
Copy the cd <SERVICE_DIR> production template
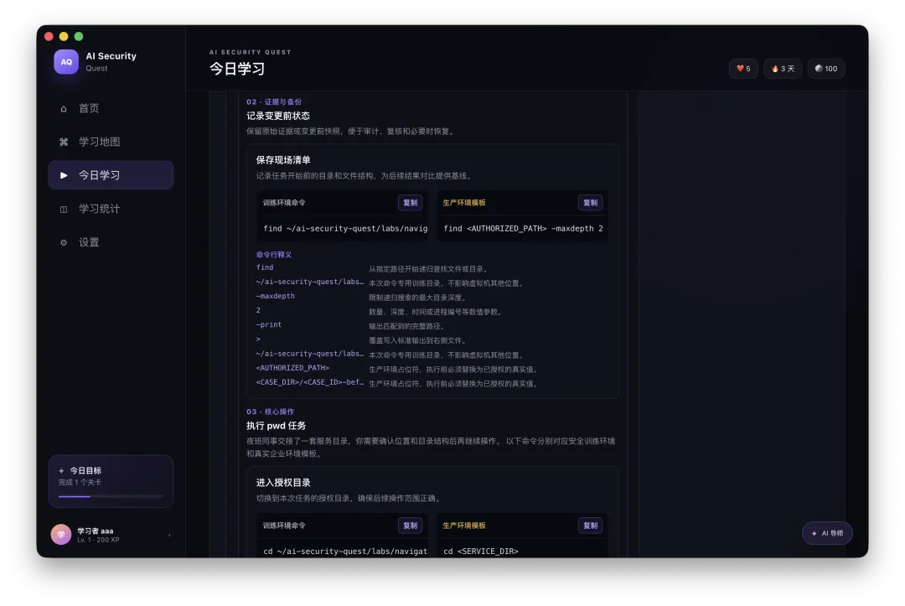point(590,526)
